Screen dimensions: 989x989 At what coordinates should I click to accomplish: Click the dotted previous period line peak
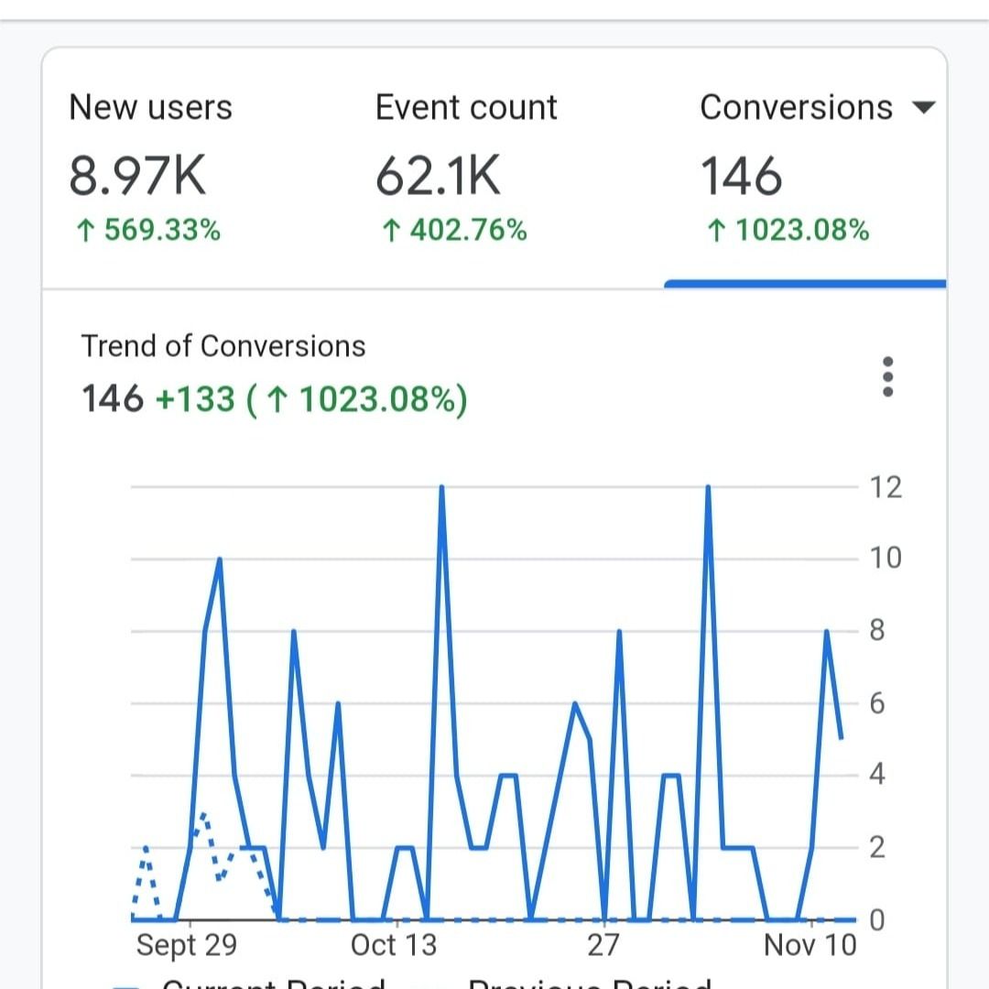click(203, 814)
